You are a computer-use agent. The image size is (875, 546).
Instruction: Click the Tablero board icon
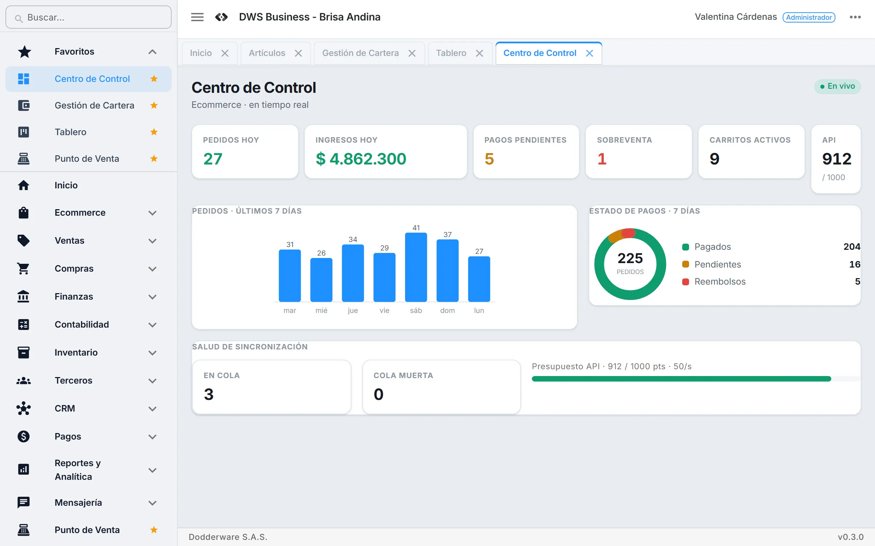24,132
